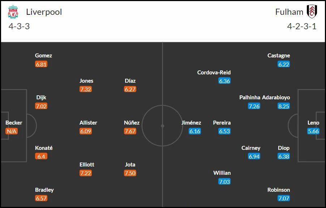Click player name Allister
The width and height of the screenshot is (326, 208).
[x=88, y=123]
